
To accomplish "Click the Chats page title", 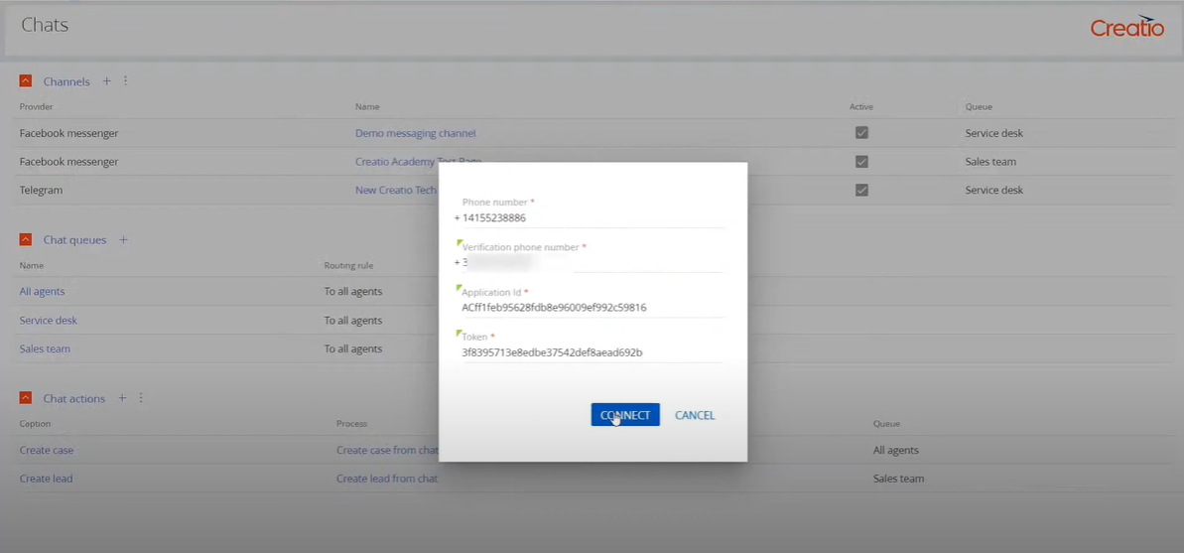I will (45, 25).
